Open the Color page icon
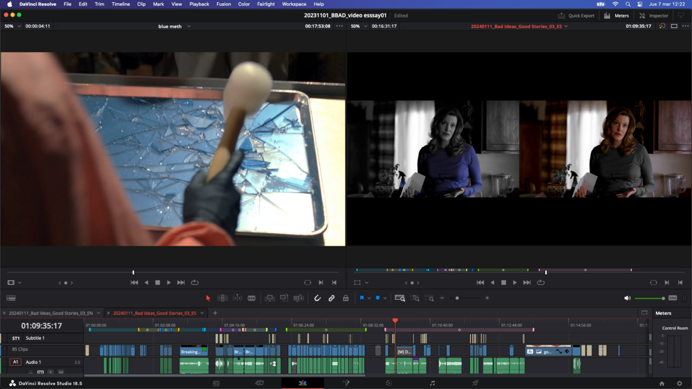692x389 pixels. click(389, 383)
